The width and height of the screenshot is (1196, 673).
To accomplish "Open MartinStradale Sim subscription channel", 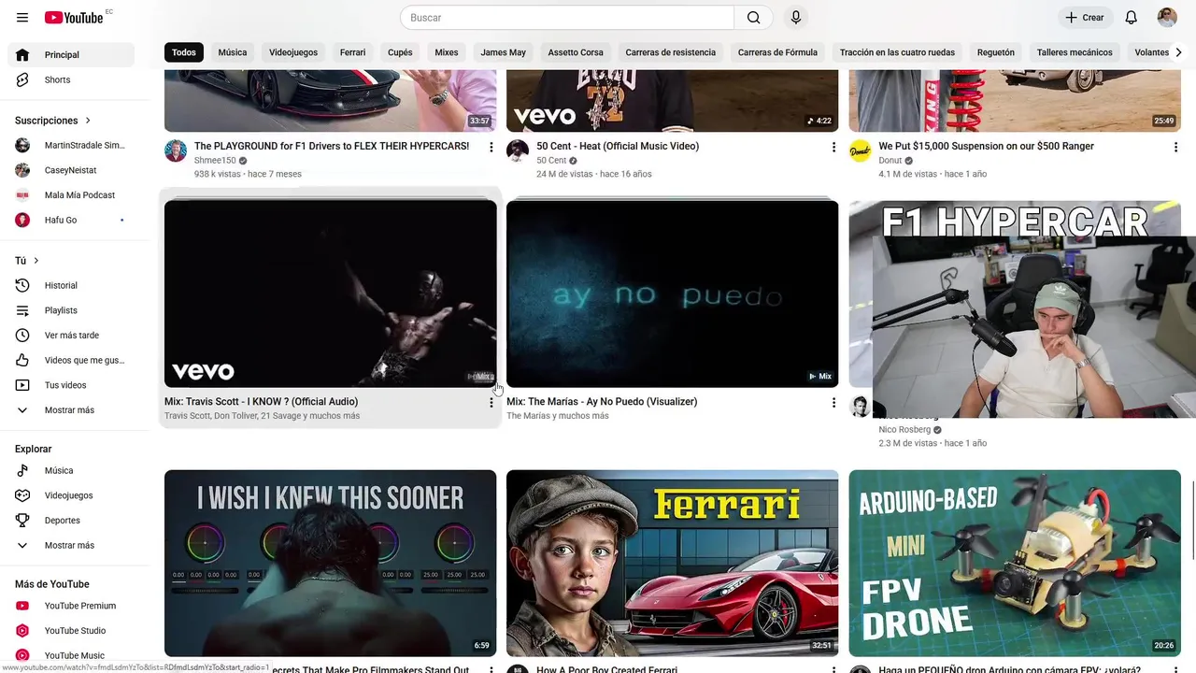I will pos(71,145).
